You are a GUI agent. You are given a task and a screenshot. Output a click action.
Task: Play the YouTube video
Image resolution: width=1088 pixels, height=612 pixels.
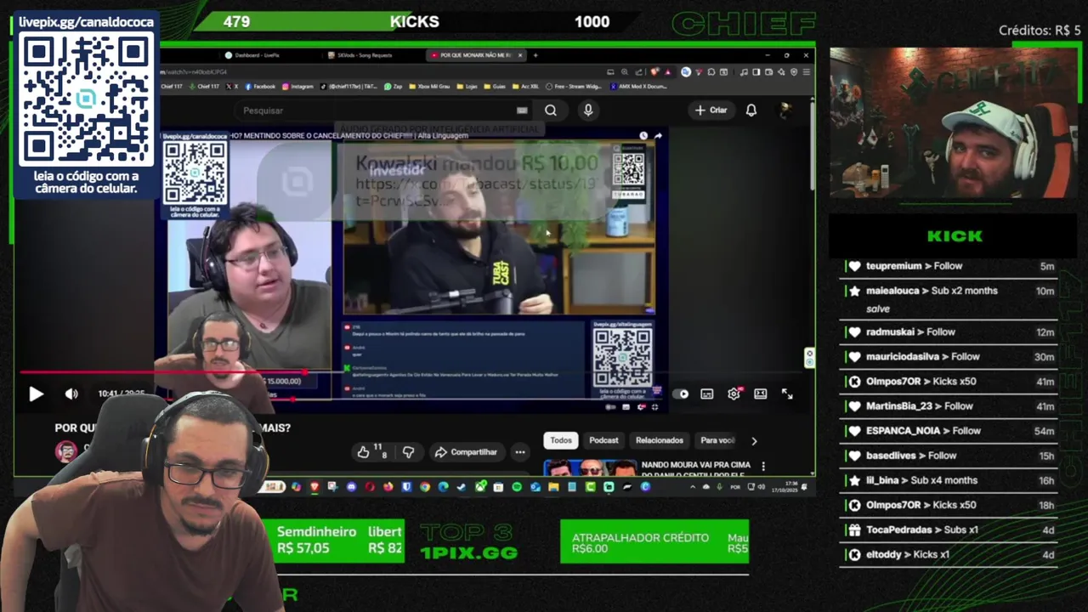36,394
